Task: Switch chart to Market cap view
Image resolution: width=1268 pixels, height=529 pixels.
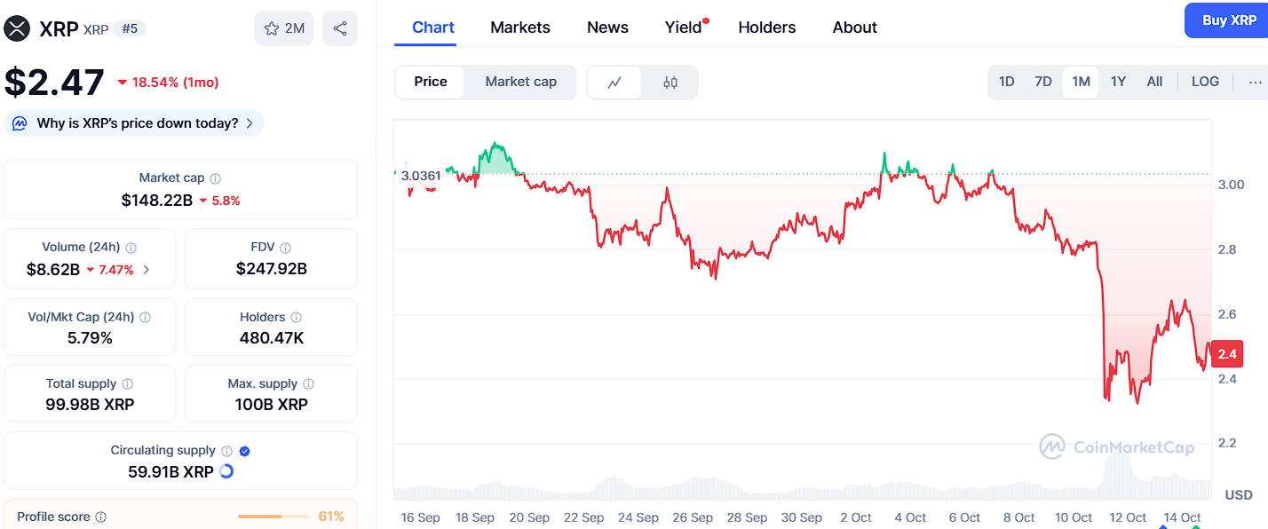Action: click(520, 82)
